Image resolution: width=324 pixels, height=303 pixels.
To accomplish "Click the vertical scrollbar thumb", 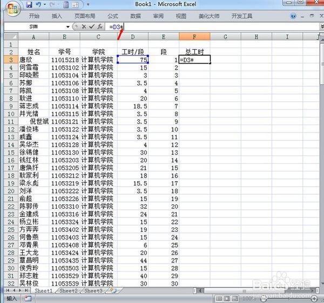I will click(322, 63).
